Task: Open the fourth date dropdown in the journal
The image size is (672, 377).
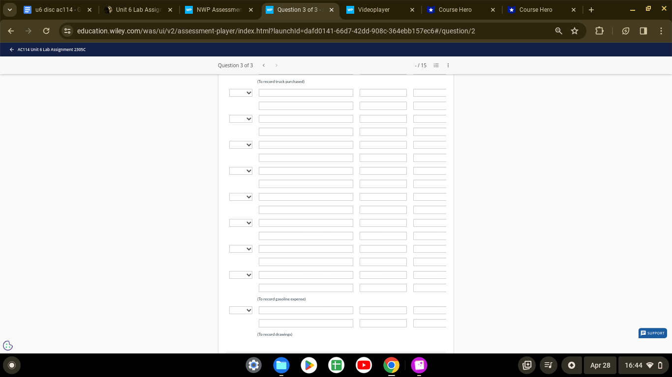Action: click(241, 171)
